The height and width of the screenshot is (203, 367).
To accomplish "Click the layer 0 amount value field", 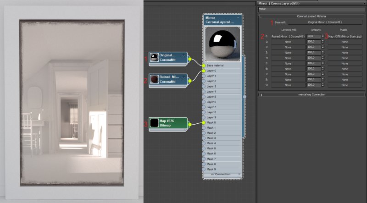I will point(313,36).
